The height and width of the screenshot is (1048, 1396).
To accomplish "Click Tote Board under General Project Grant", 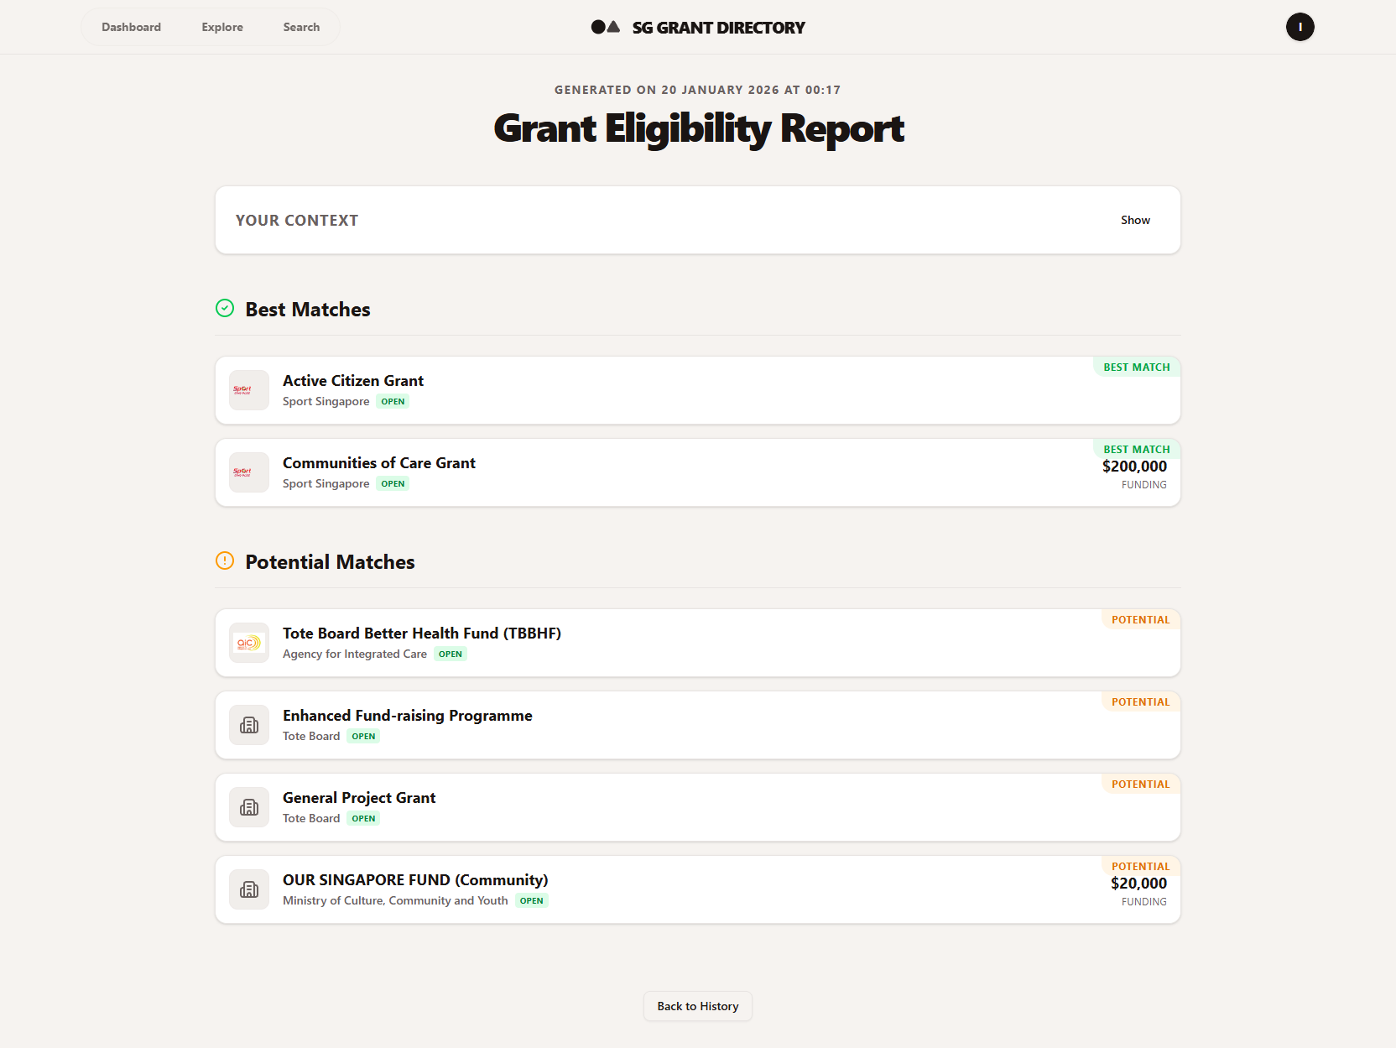I will pyautogui.click(x=311, y=819).
